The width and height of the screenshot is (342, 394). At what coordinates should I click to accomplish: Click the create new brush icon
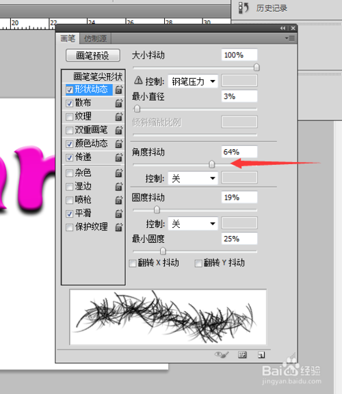pyautogui.click(x=261, y=355)
